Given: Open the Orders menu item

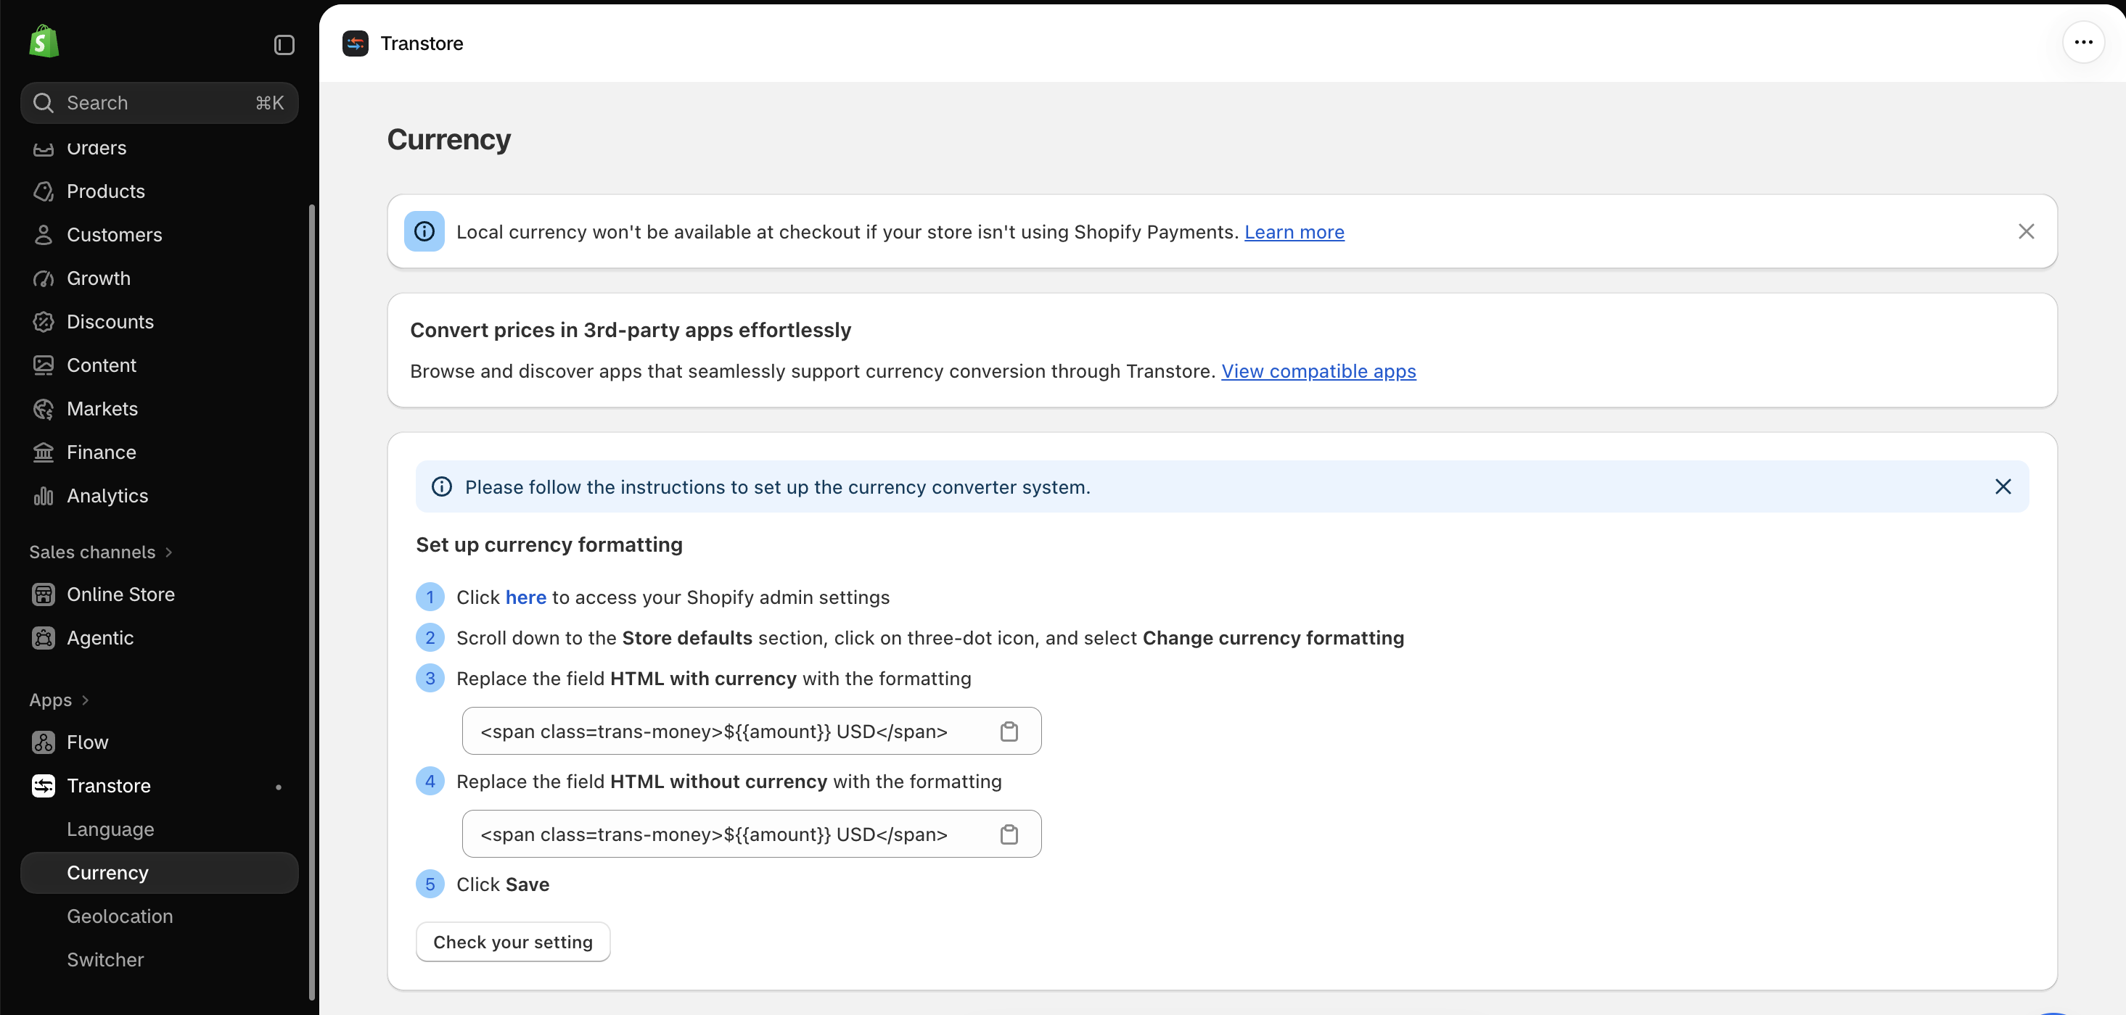Looking at the screenshot, I should coord(160,149).
